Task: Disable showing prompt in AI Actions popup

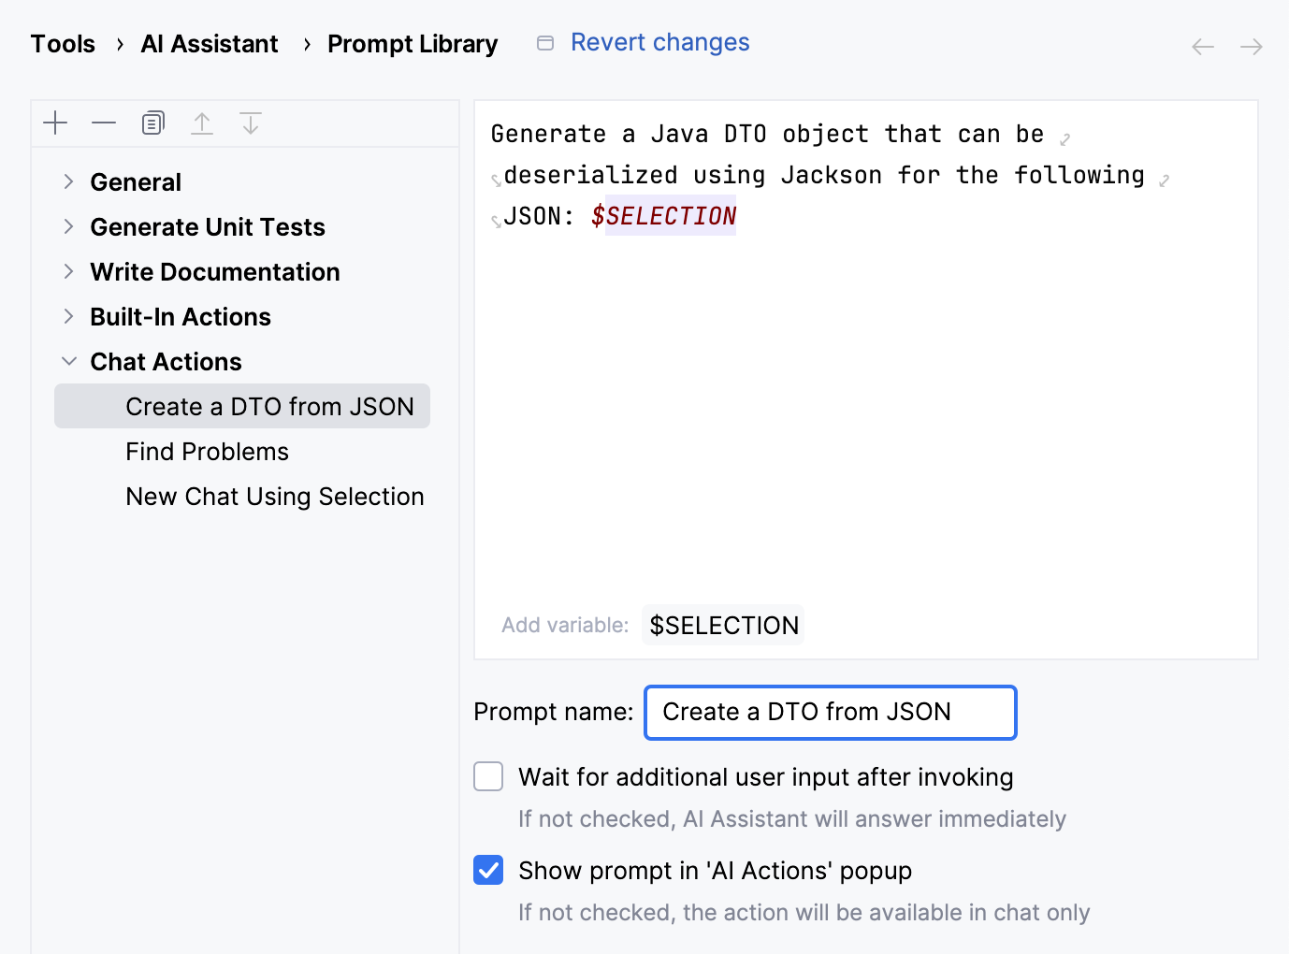Action: click(488, 870)
